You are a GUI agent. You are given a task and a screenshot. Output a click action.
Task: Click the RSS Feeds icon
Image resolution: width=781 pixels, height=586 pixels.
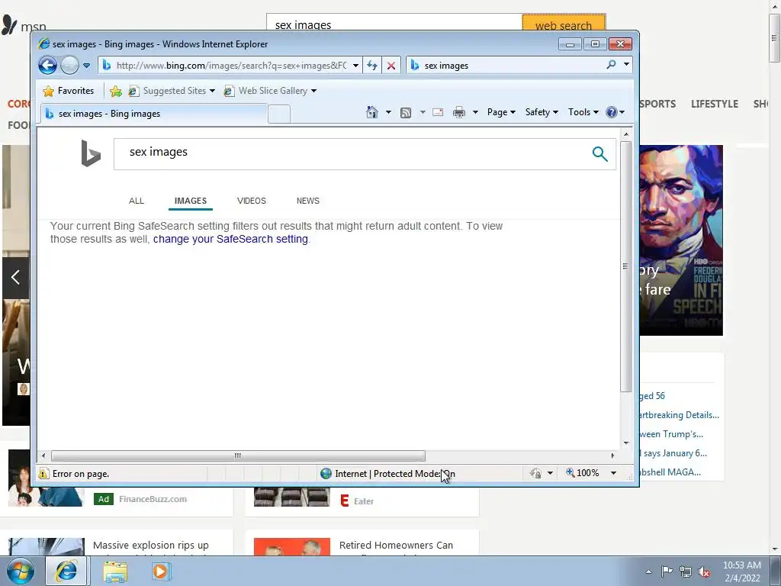[406, 113]
